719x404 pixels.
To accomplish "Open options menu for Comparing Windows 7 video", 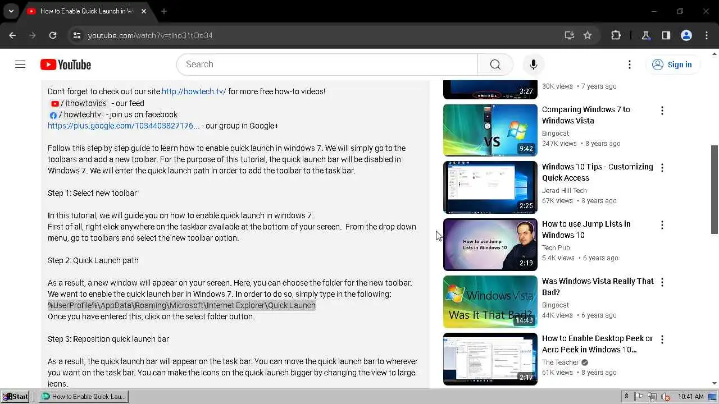I will click(x=662, y=111).
